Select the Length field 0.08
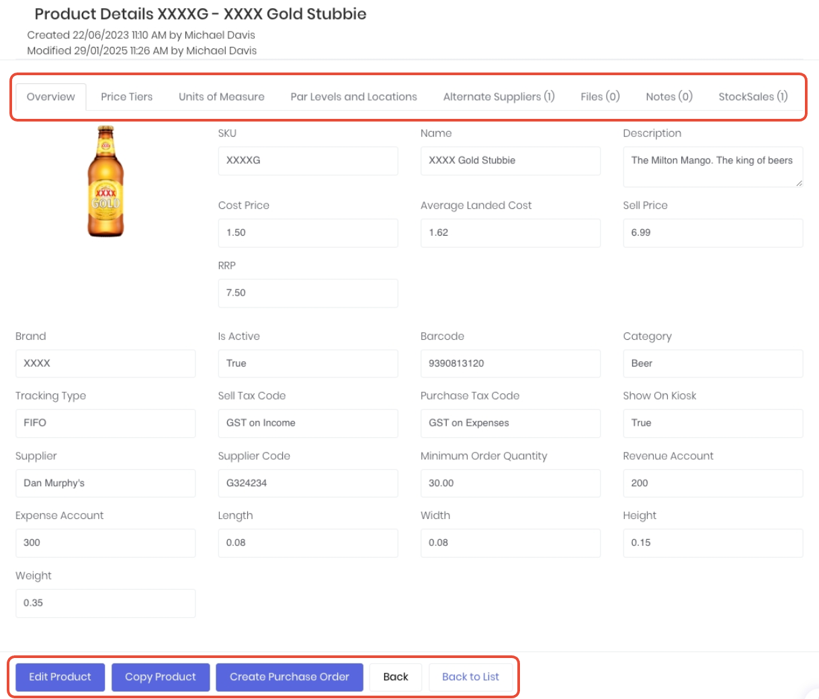819x699 pixels. 308,543
